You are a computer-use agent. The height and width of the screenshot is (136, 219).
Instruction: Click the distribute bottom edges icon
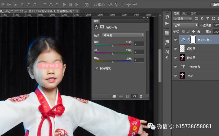point(57,5)
